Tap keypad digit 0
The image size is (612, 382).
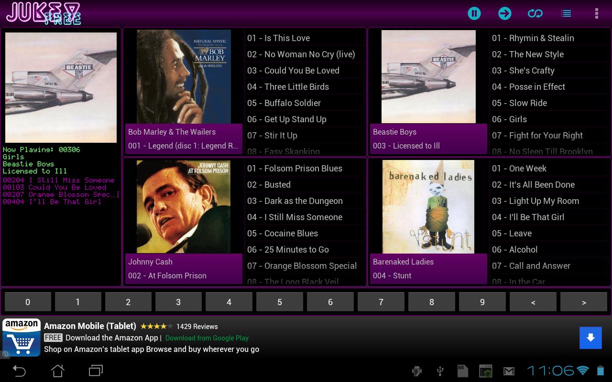click(28, 302)
